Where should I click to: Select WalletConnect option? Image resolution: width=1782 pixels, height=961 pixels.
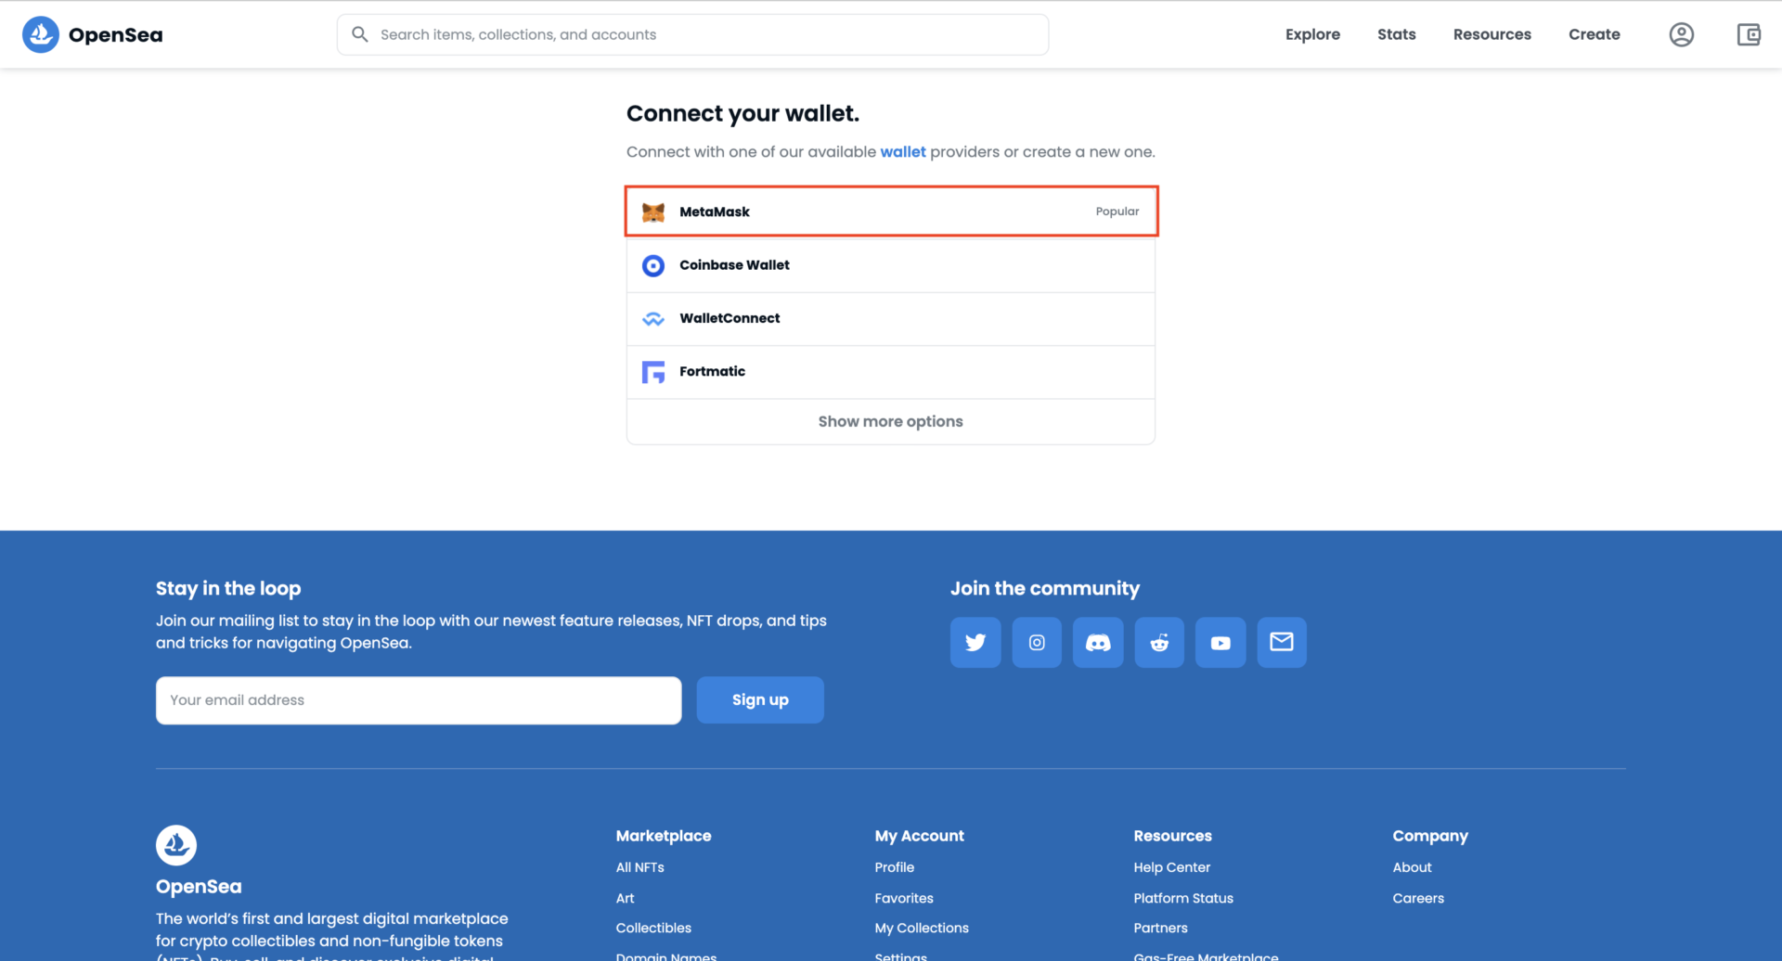pyautogui.click(x=890, y=318)
